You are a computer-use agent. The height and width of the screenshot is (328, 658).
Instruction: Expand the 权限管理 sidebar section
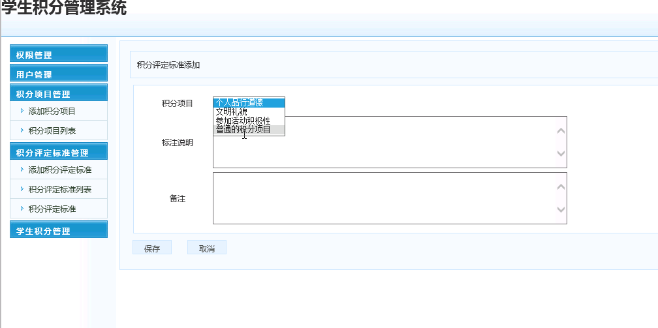click(59, 53)
